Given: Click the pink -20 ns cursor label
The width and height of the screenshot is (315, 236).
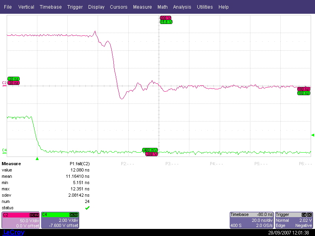Looking at the screenshot, I should click(13, 83).
